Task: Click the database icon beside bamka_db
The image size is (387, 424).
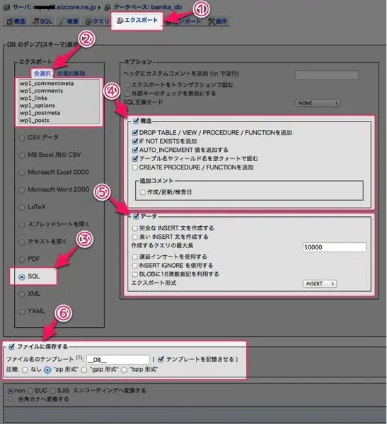Action: pos(108,7)
